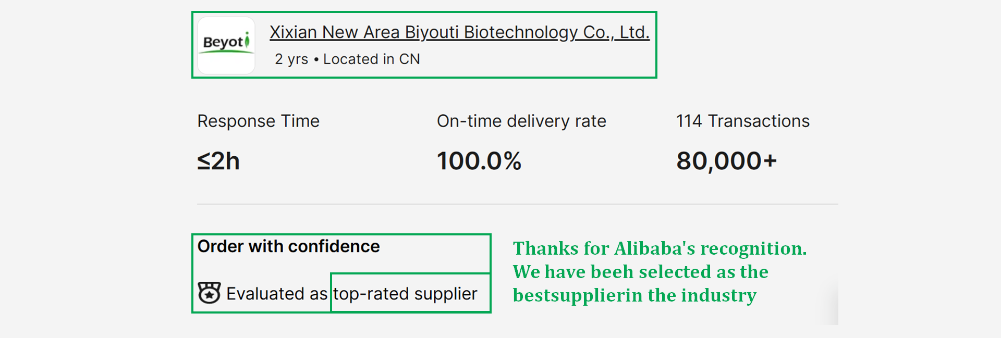Select the 'Located in CN' text
Screen dimensions: 1001x338
point(371,59)
